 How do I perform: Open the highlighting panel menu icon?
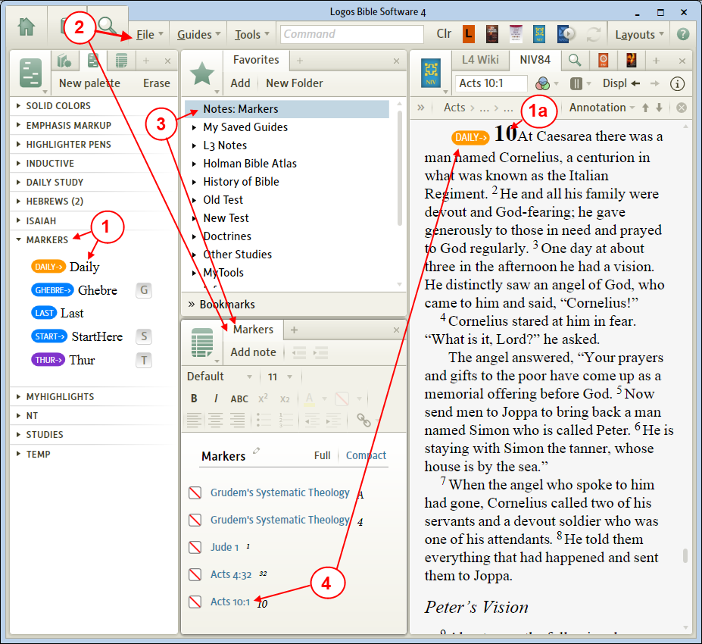[31, 73]
